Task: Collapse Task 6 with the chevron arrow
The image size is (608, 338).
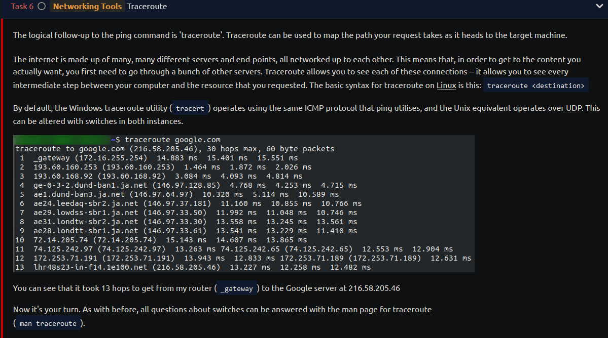Action: coord(599,6)
